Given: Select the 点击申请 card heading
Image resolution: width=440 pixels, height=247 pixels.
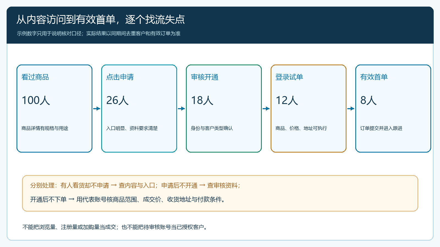Looking at the screenshot, I should 120,77.
